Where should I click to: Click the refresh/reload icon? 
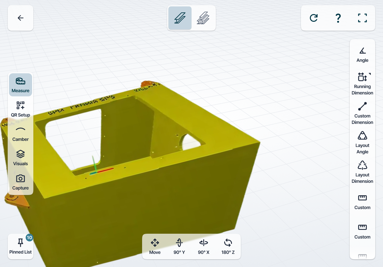[314, 18]
